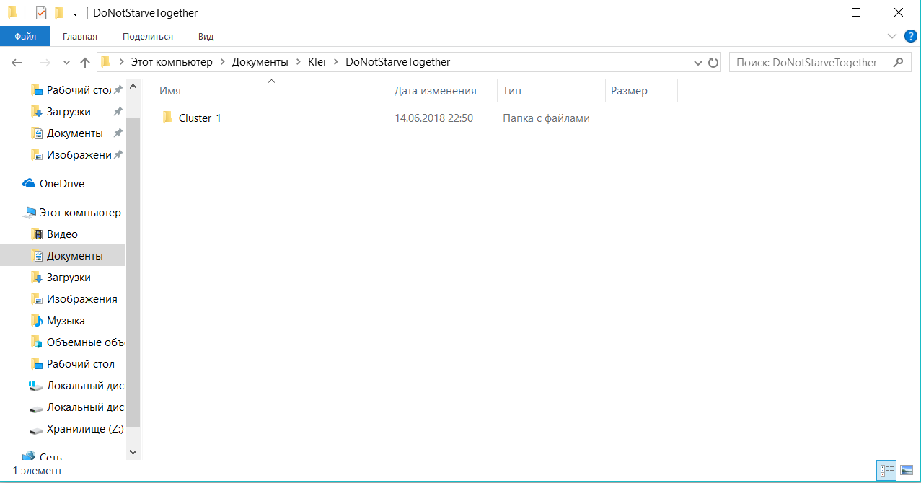Open the address bar history dropdown
Viewport: 921px width, 483px height.
click(x=697, y=63)
